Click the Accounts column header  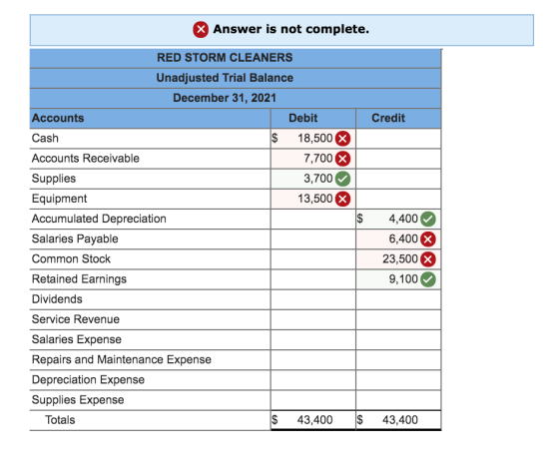(58, 119)
